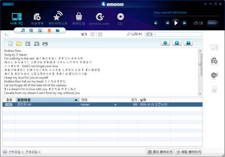Image resolution: width=225 pixels, height=157 pixels.
Task: Click the '2008-10-25 오전 6:52' date cell
Action: (153, 105)
